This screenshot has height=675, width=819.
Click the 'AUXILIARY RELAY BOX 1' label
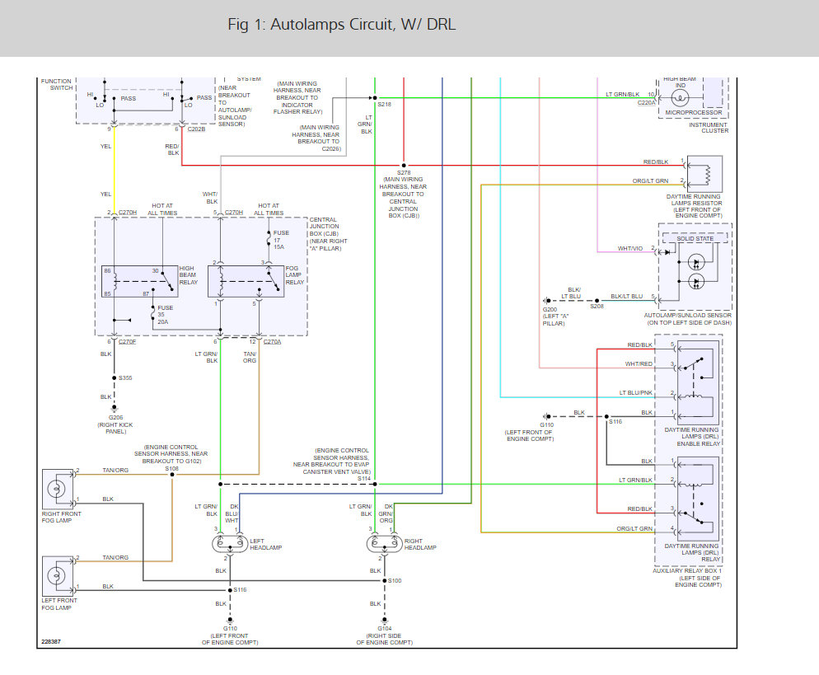[687, 571]
